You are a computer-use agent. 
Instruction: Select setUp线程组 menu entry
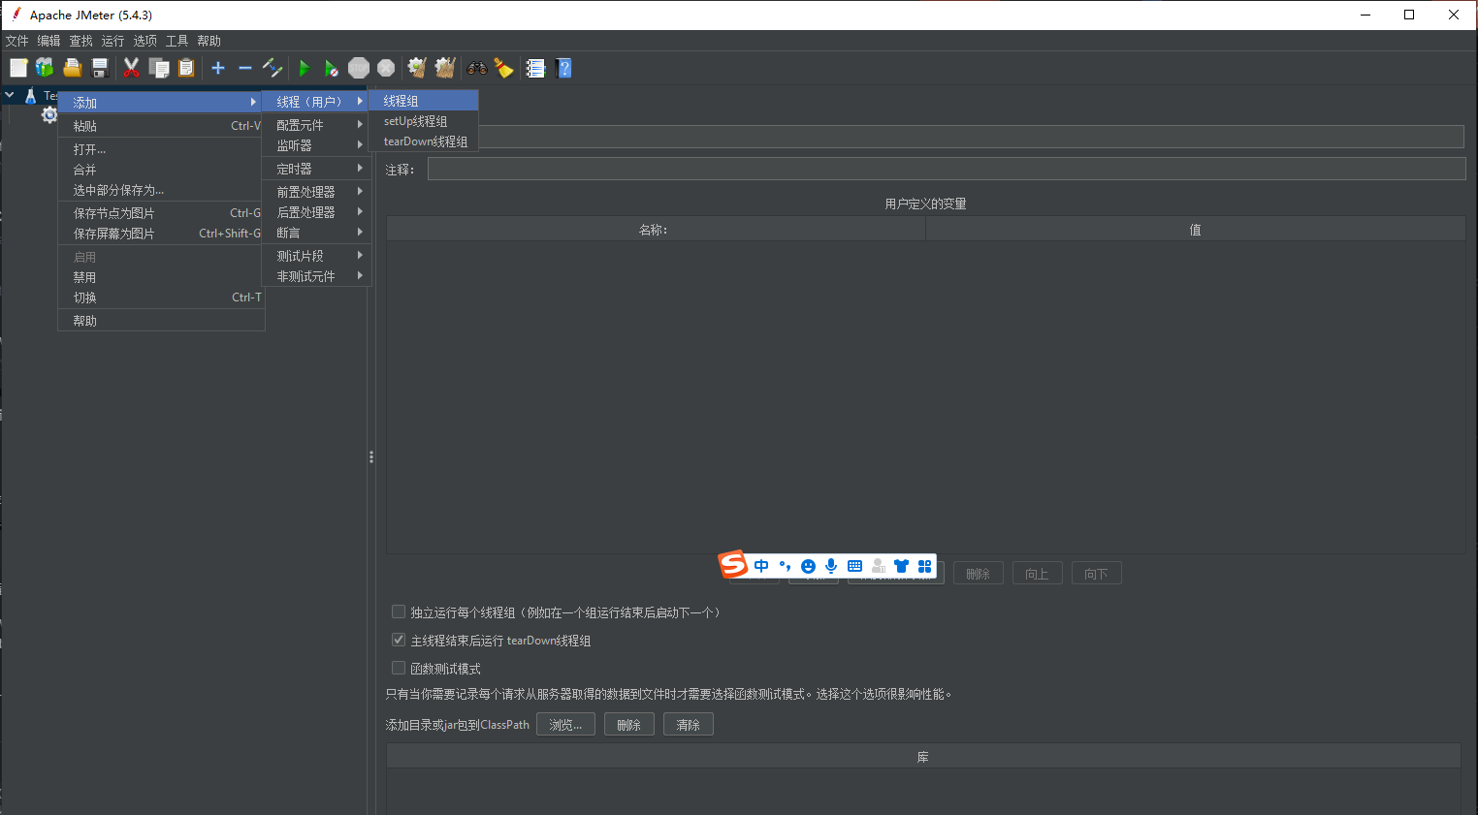424,121
